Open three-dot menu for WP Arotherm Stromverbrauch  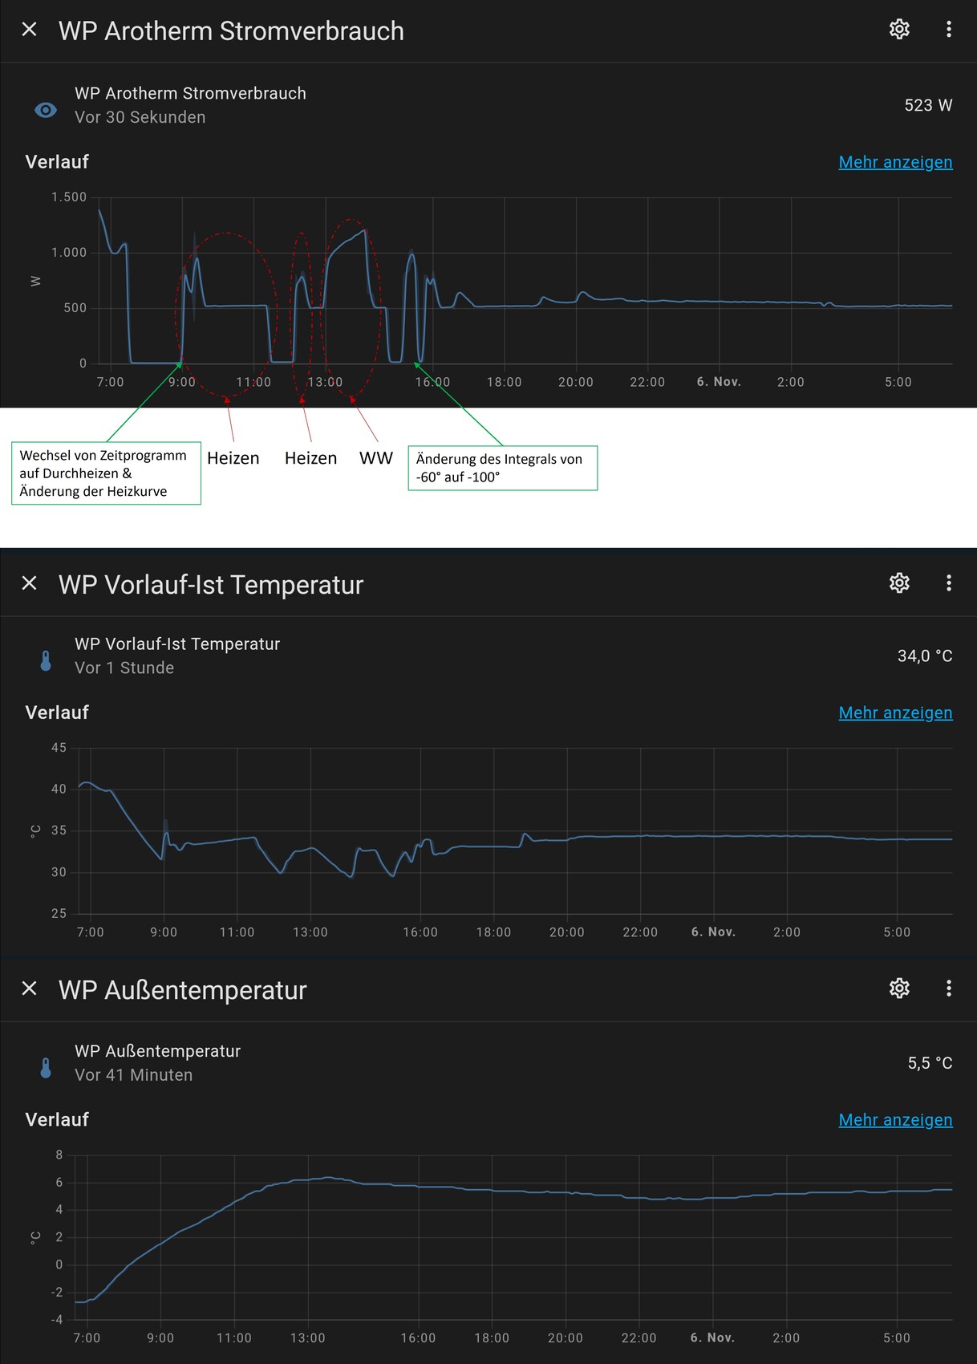tap(948, 30)
